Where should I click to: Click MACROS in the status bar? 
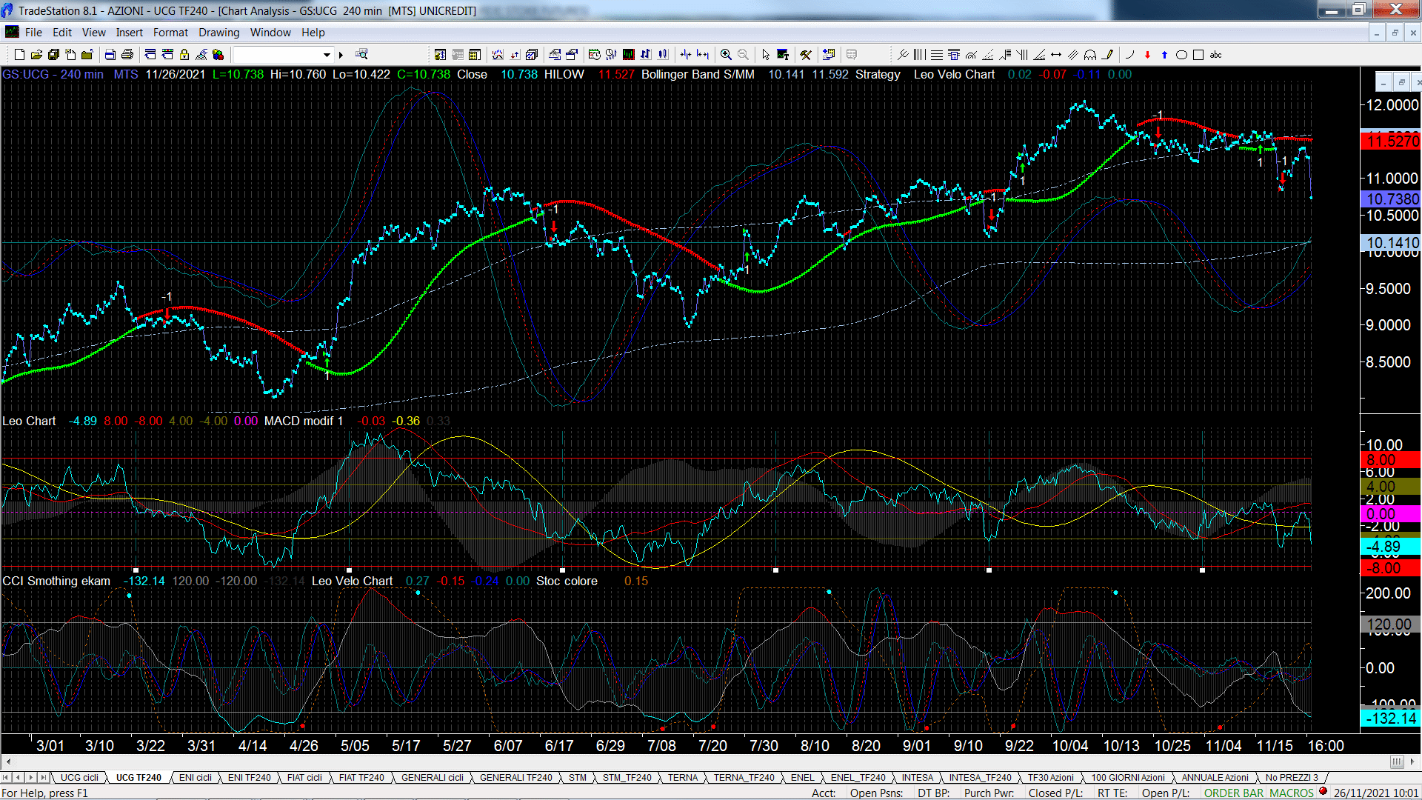pos(1291,793)
